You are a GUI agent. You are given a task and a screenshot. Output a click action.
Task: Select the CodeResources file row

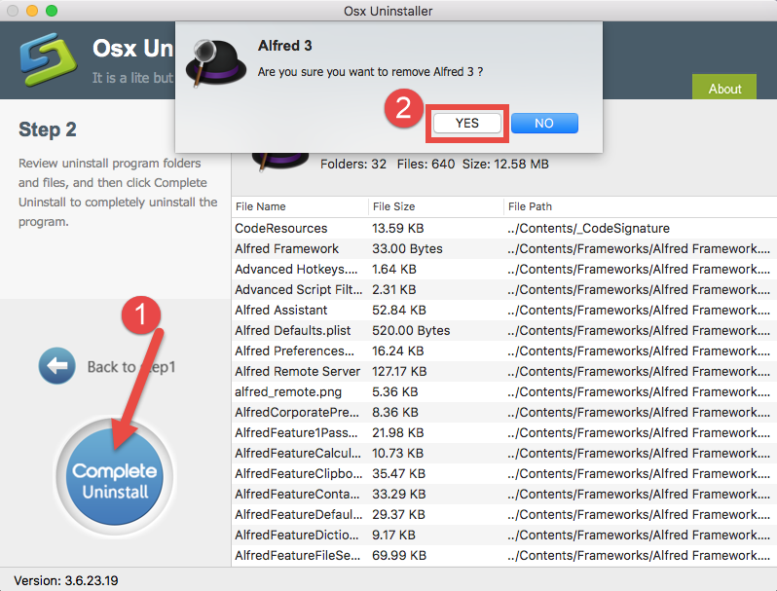pyautogui.click(x=504, y=229)
